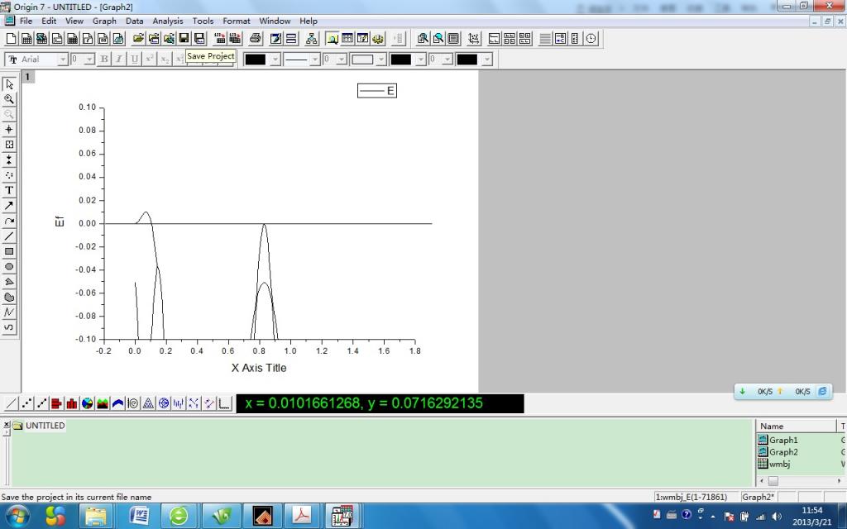Select the Screen Reader crosshair tool
Screen dimensions: 847x529
(9, 130)
